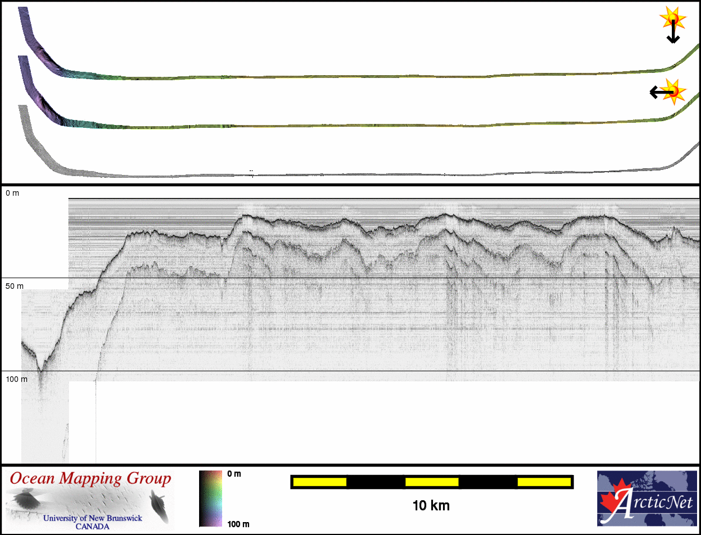701x535 pixels.
Task: Click the '100 m' label beside color legend
Action: coord(238,524)
